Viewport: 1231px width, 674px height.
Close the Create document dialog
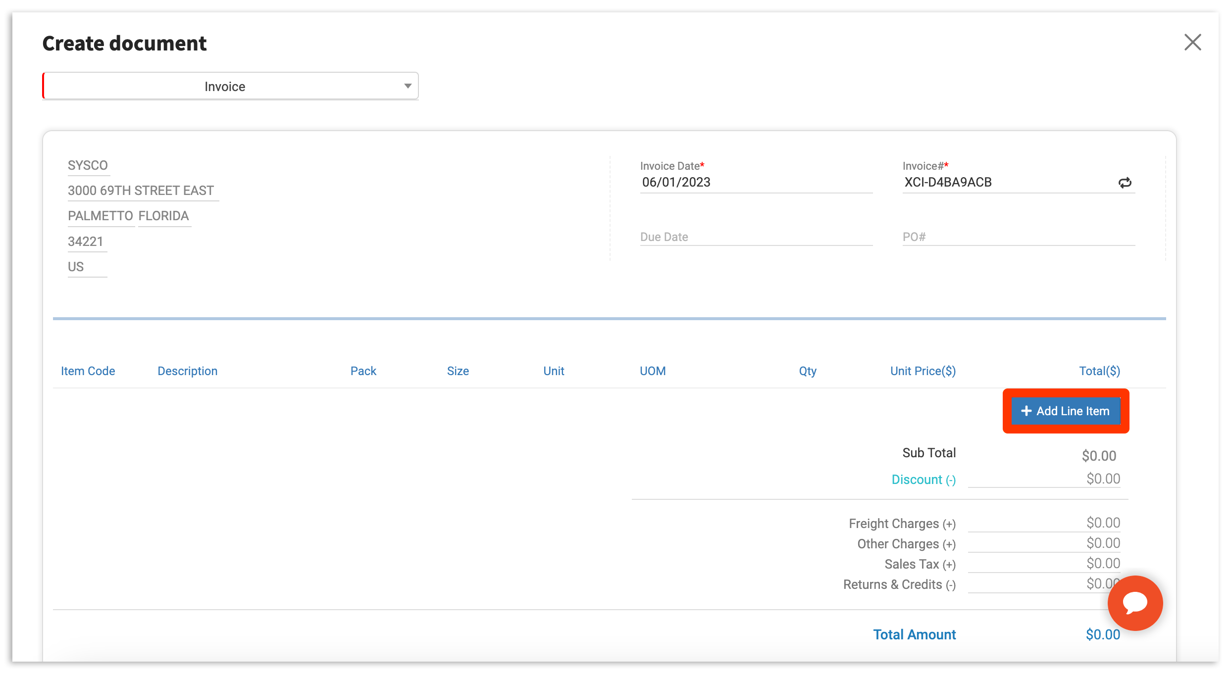1193,43
